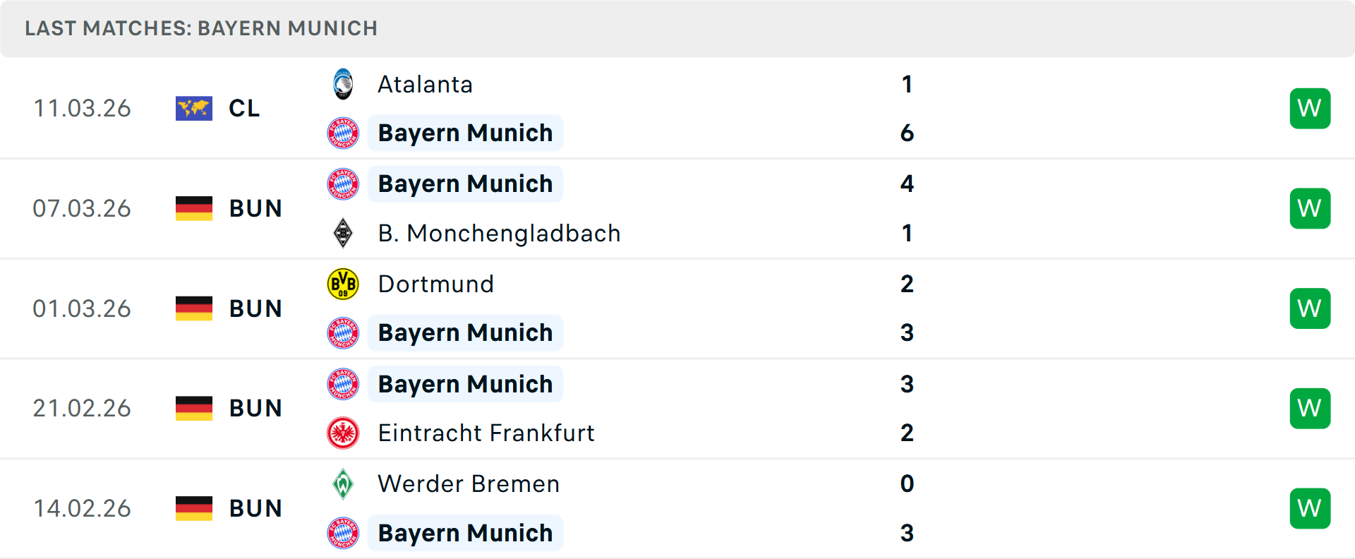1355x559 pixels.
Task: Click the date 11.03.26
Action: click(82, 108)
